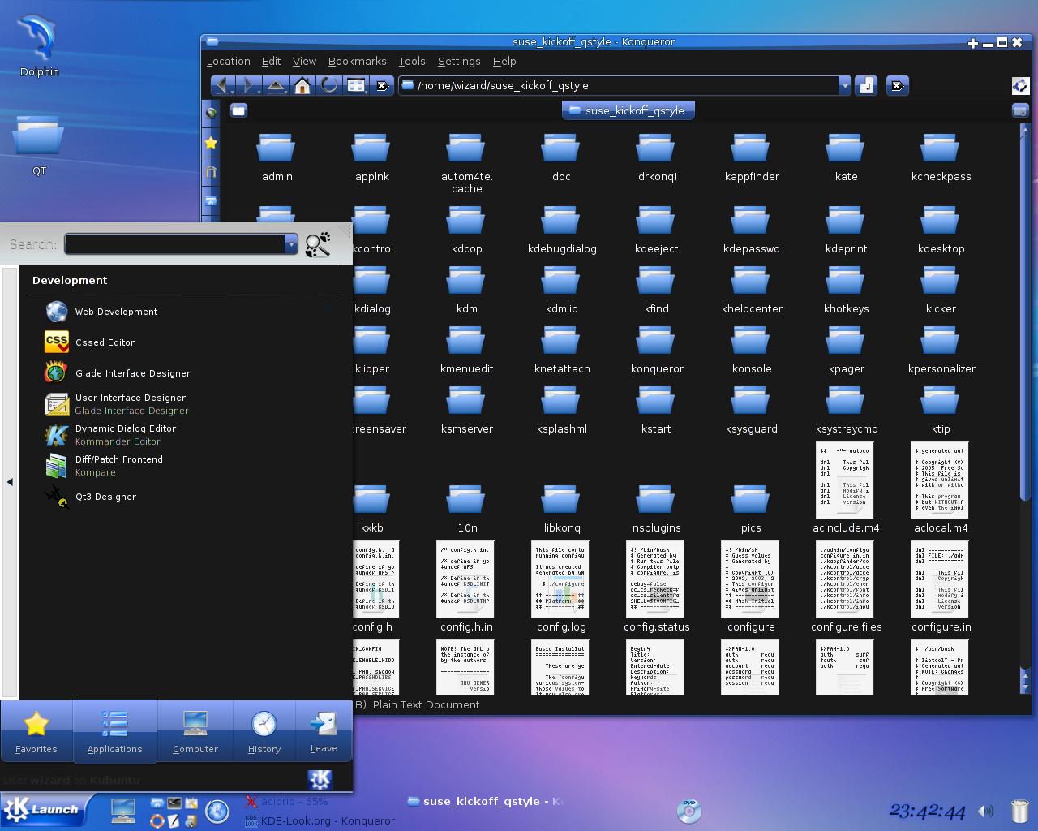Switch to the Applications tab
The width and height of the screenshot is (1038, 831).
[114, 732]
